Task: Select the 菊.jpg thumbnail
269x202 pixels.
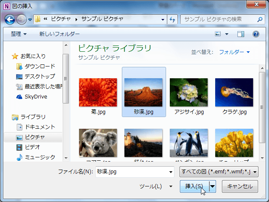Action: pos(98,93)
